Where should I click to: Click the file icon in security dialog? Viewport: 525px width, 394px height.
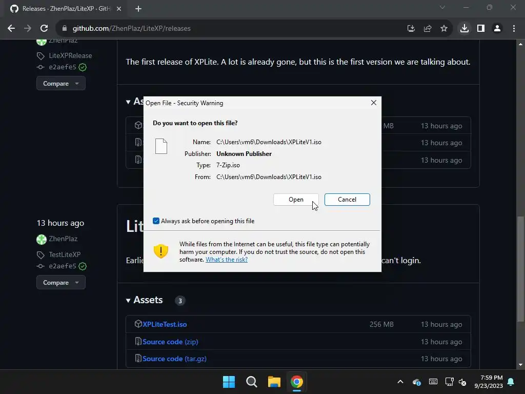click(161, 146)
